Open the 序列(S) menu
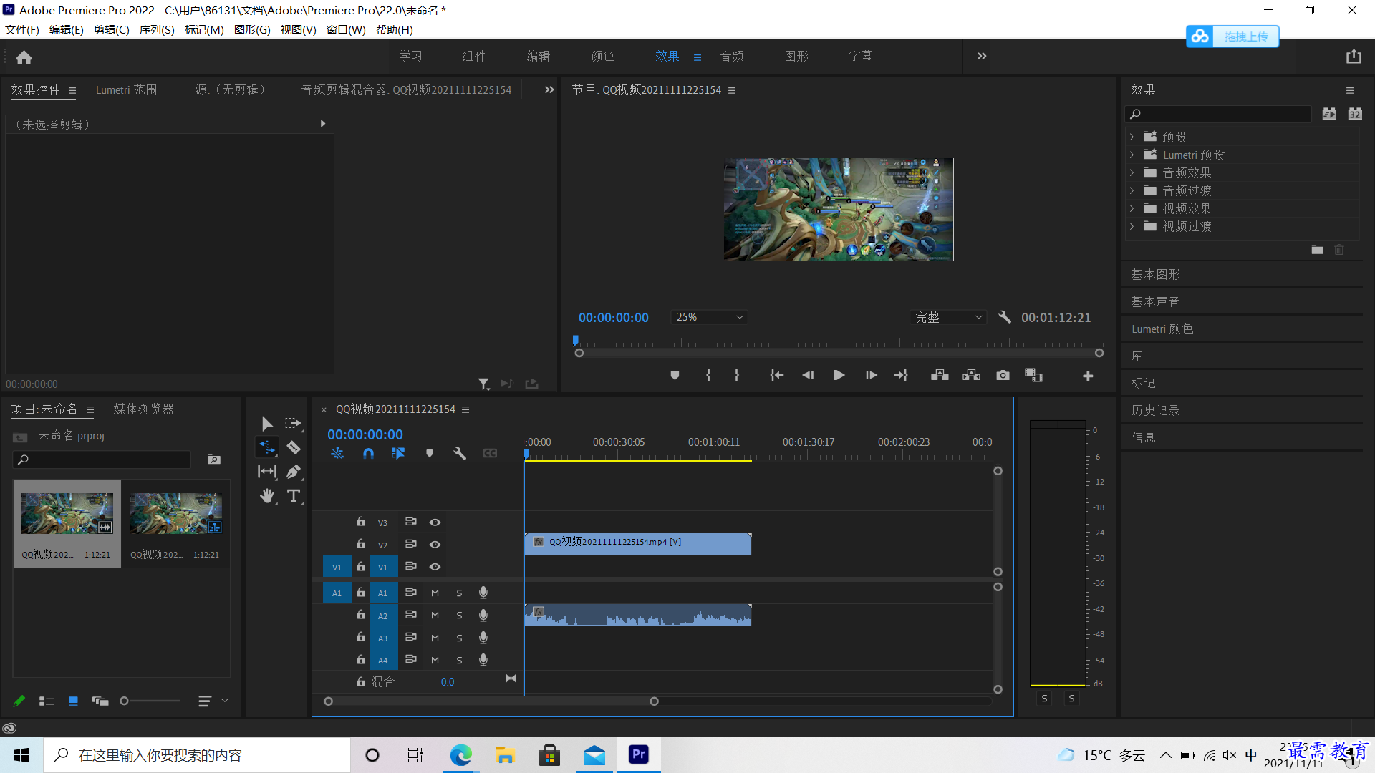 pyautogui.click(x=157, y=29)
